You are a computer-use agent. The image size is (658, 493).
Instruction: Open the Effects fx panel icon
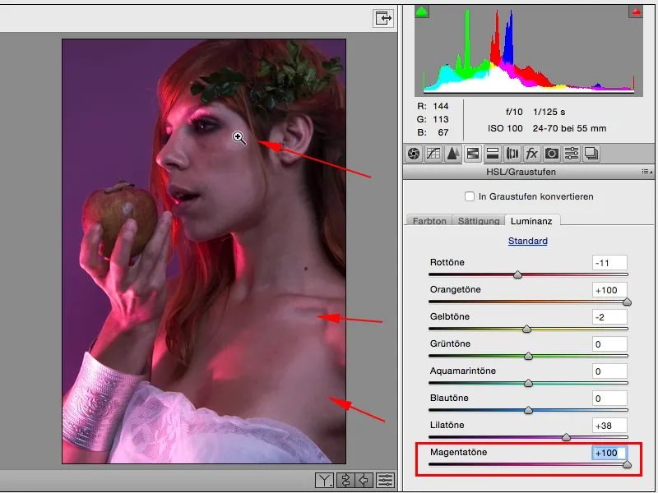click(x=531, y=154)
